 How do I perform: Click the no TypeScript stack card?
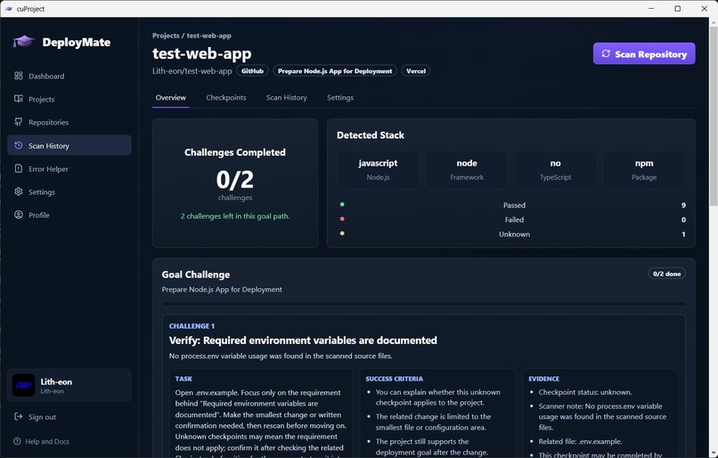(556, 170)
